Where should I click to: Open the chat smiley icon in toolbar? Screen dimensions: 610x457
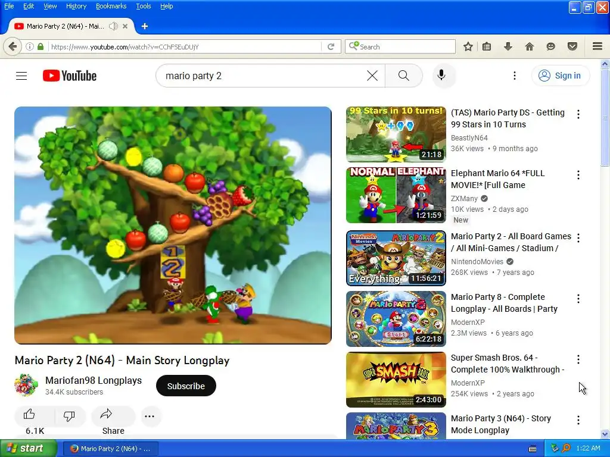(550, 46)
